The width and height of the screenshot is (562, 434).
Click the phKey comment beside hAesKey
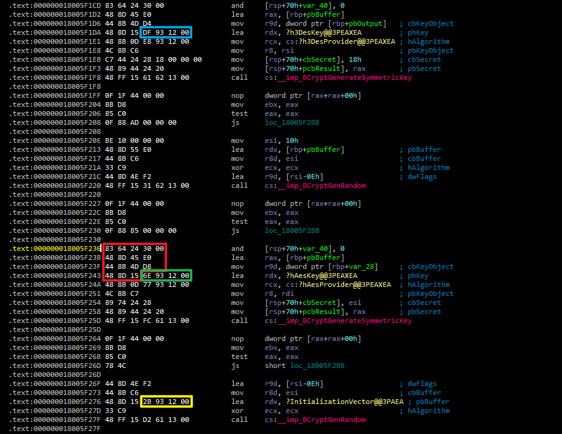(x=418, y=276)
